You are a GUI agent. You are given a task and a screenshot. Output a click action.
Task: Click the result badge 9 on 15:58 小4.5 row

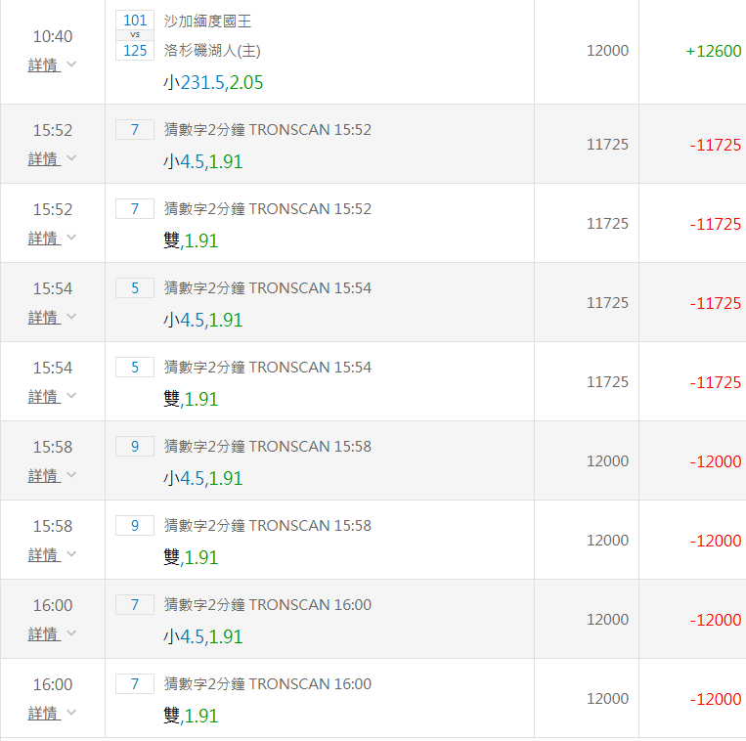pos(135,447)
